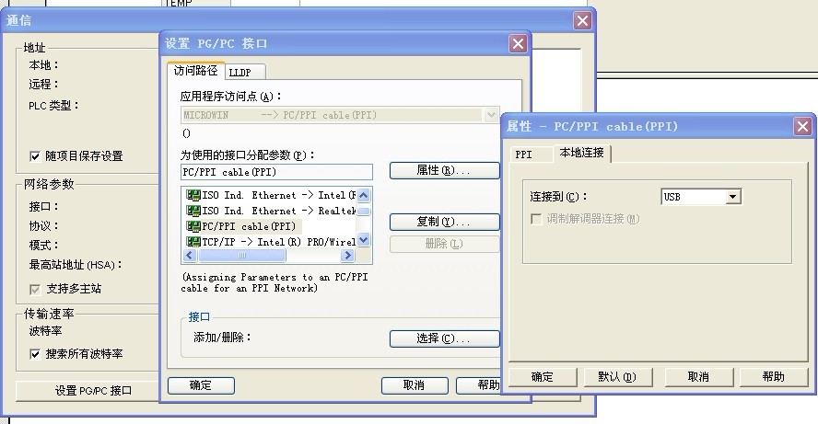Toggle the 随项目保存设置 checkbox
The image size is (818, 424).
35,156
